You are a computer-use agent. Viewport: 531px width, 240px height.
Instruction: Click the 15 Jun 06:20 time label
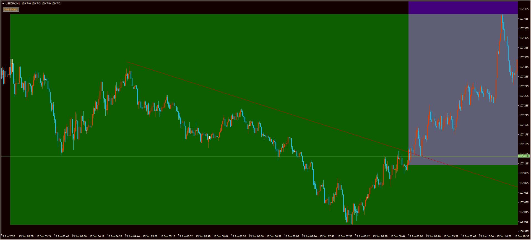(239, 236)
